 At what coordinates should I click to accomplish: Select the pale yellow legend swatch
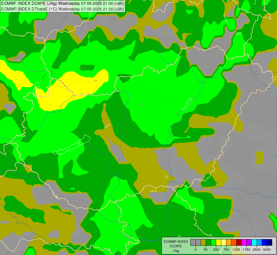coord(224,242)
